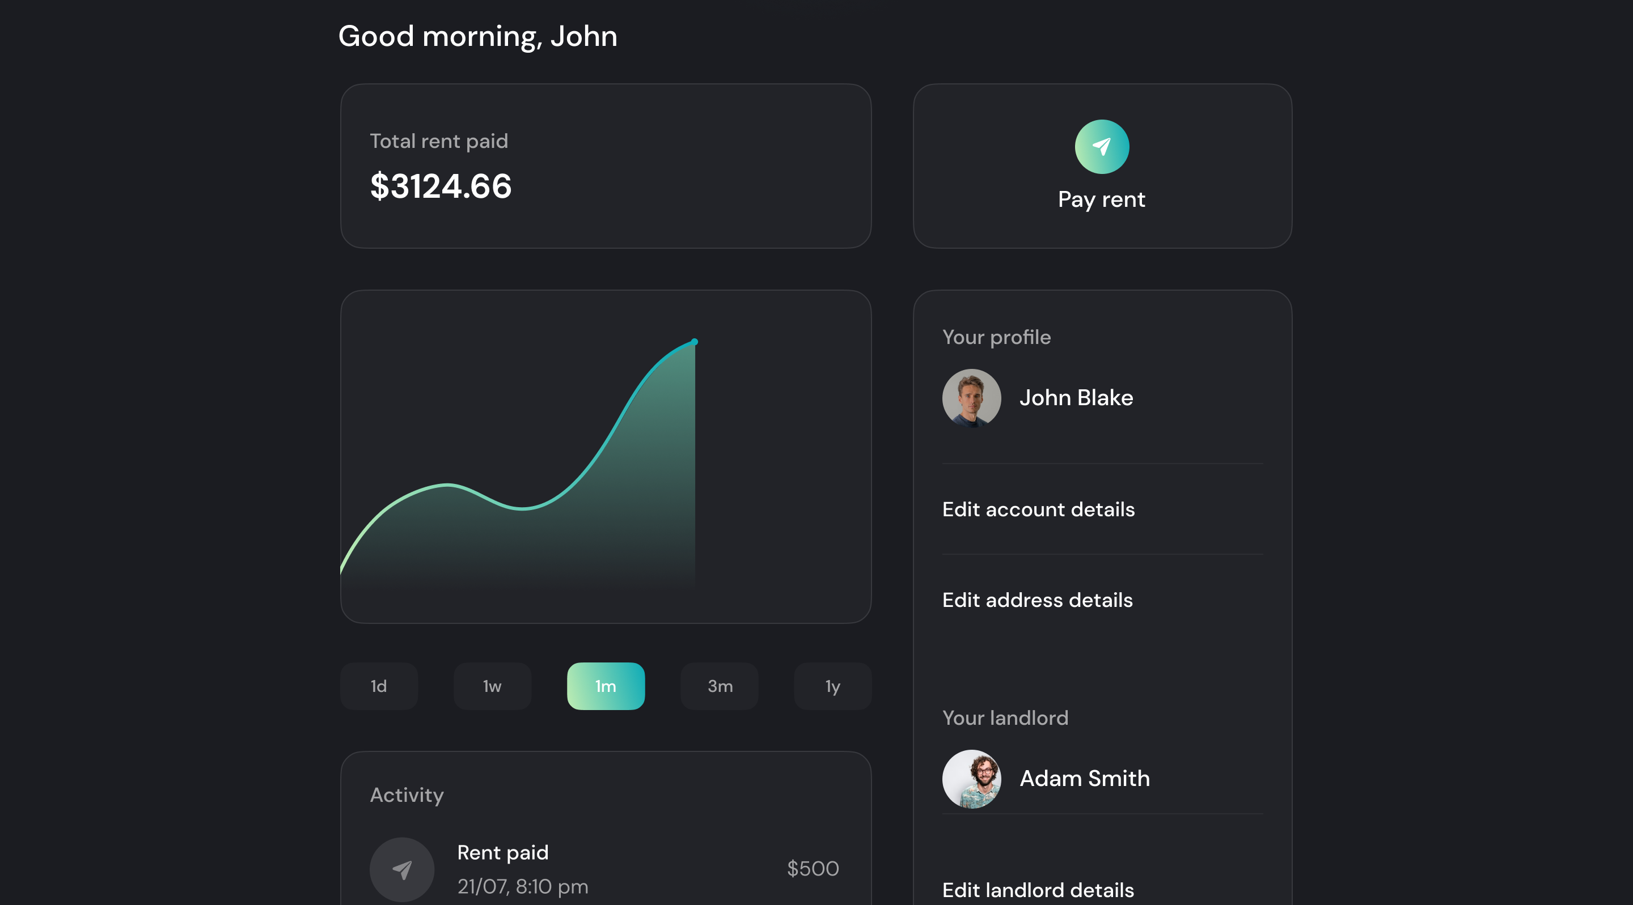The height and width of the screenshot is (905, 1633).
Task: Open Edit landlord details
Action: (x=1038, y=889)
